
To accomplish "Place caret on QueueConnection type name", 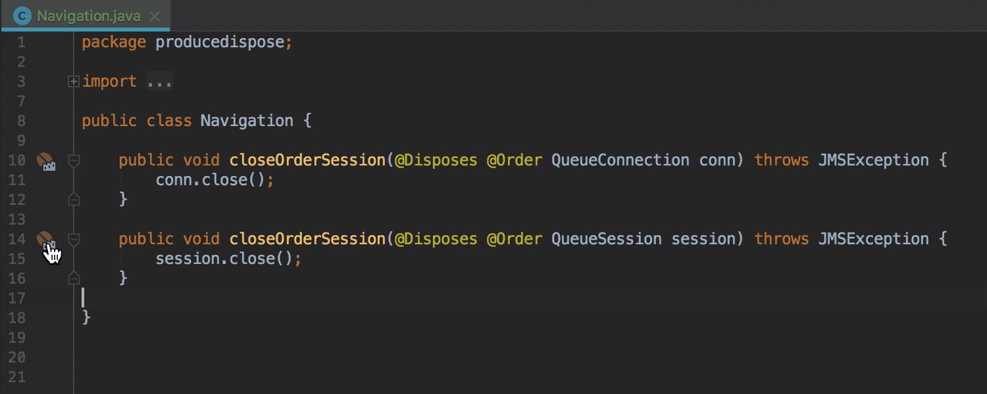I will [620, 160].
